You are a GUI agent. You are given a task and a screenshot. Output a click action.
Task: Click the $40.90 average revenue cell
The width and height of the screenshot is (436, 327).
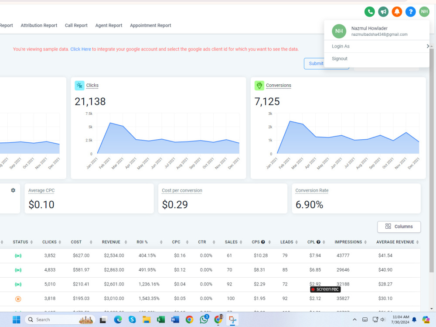click(x=385, y=270)
